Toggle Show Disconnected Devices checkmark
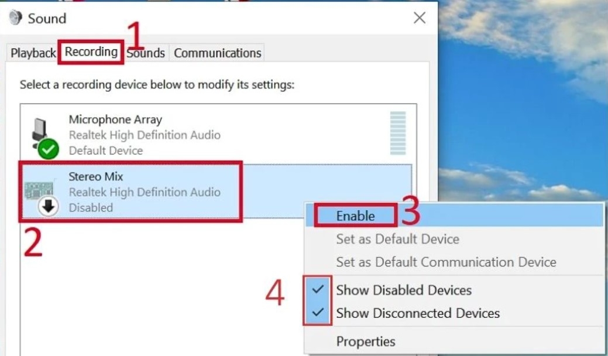This screenshot has width=608, height=356. [x=318, y=312]
